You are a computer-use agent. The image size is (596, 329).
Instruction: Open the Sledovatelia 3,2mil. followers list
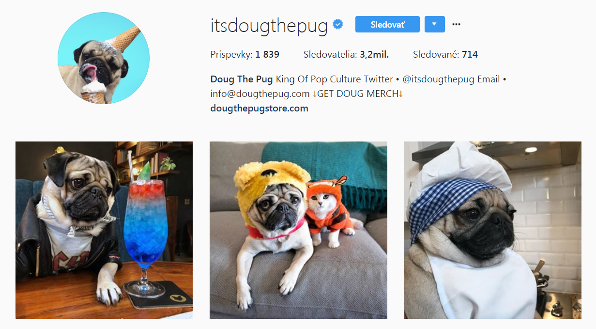coord(346,55)
